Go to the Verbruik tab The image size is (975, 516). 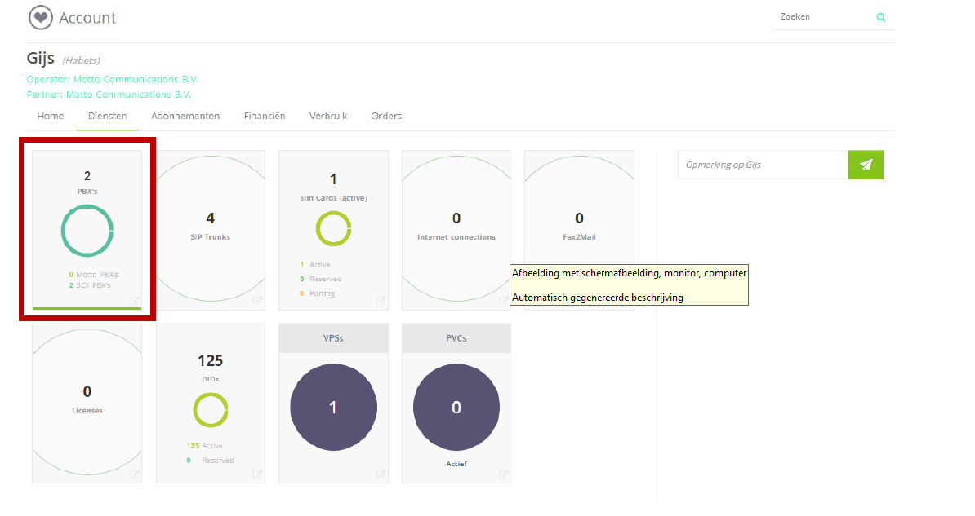click(328, 116)
